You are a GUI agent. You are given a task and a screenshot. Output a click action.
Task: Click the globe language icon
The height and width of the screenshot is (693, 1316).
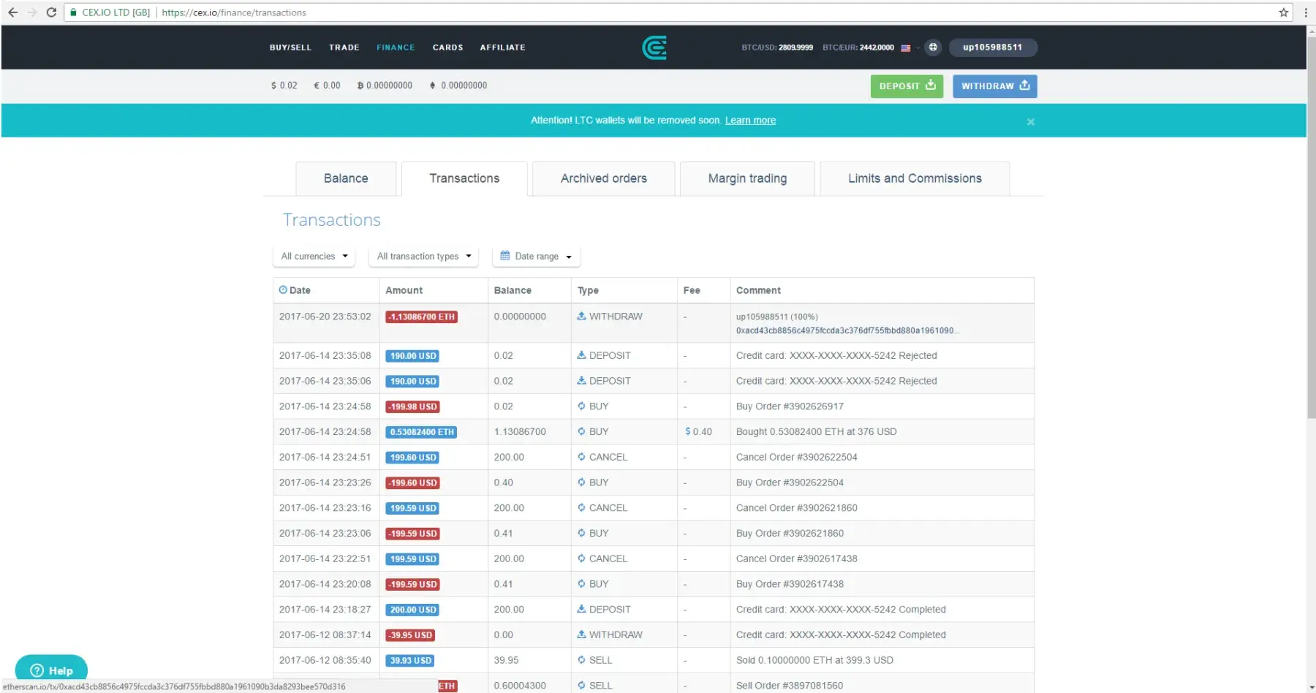coord(933,48)
